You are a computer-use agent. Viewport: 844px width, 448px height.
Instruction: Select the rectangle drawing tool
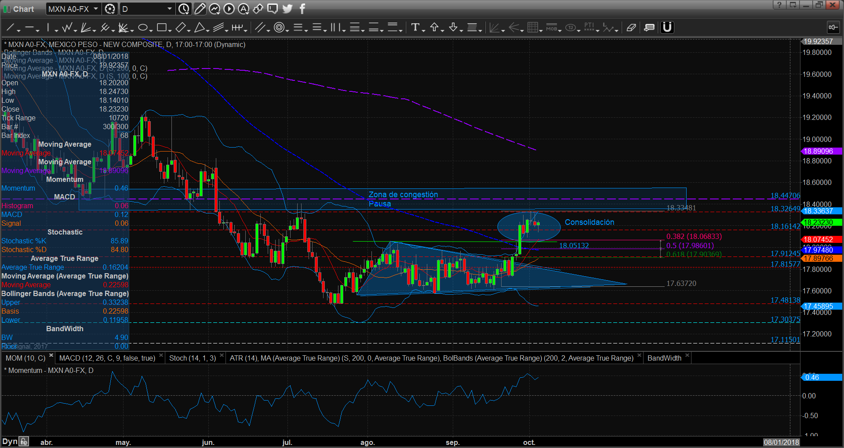tap(161, 28)
